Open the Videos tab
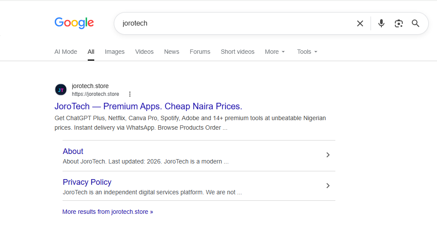The height and width of the screenshot is (229, 437). [144, 52]
